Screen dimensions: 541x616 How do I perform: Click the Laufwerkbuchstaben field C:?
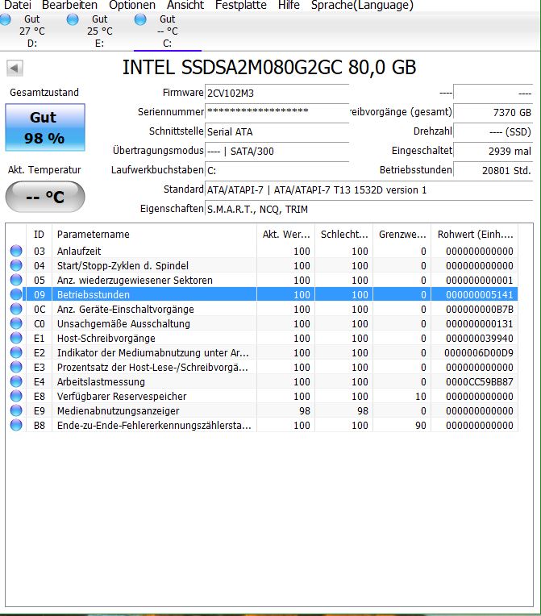pos(277,170)
